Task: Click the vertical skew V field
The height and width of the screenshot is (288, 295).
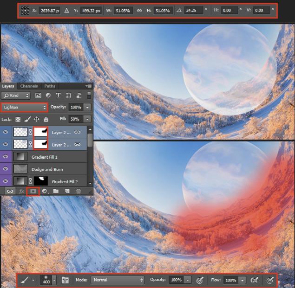Action: [x=262, y=10]
